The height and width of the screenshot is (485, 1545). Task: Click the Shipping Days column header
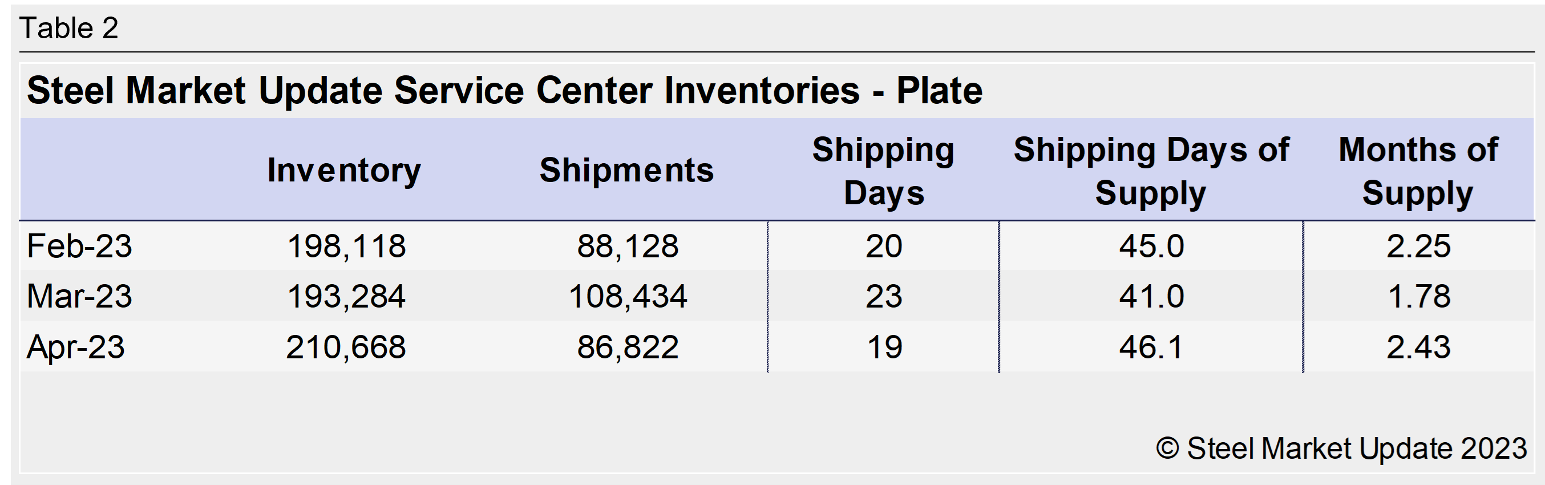point(883,171)
